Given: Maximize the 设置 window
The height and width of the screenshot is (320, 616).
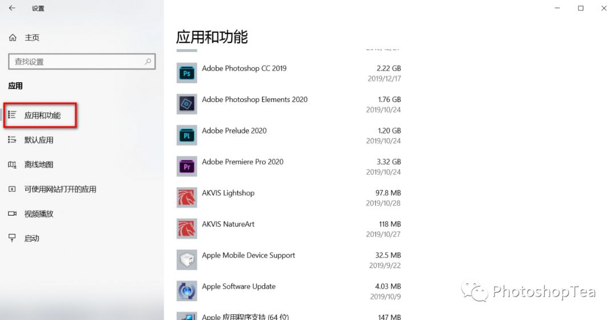Looking at the screenshot, I should 581,8.
